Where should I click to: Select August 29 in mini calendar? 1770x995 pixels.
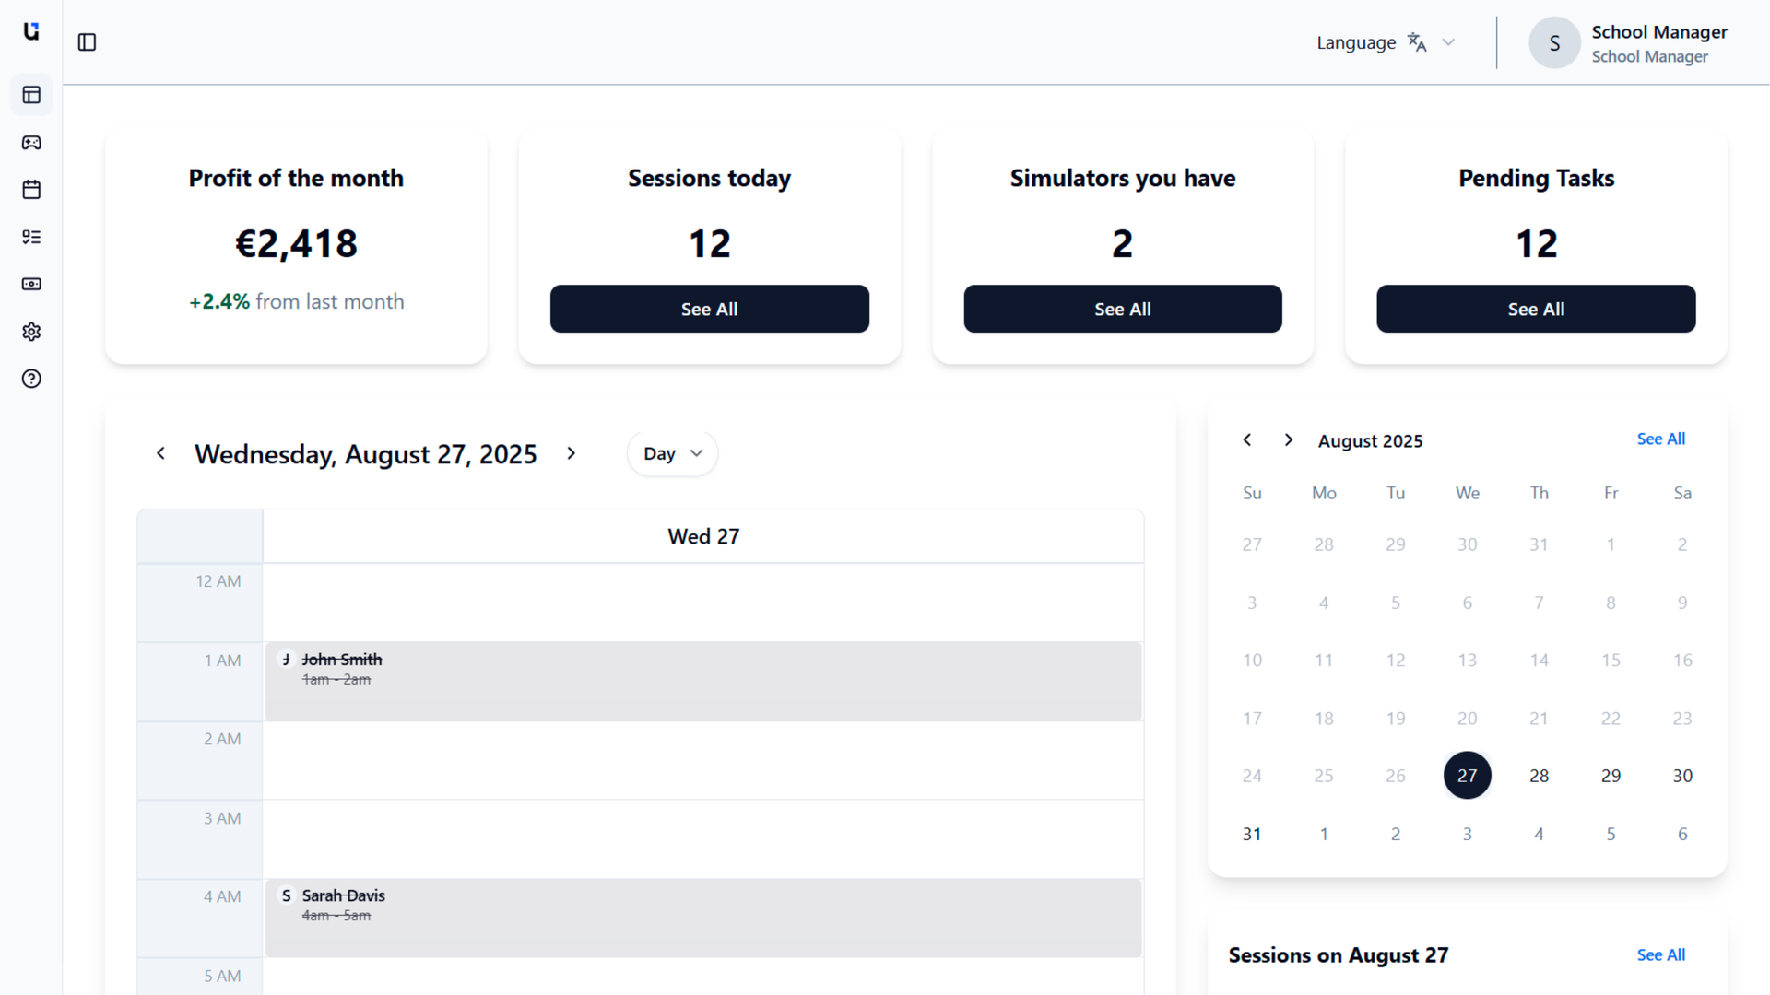coord(1610,776)
